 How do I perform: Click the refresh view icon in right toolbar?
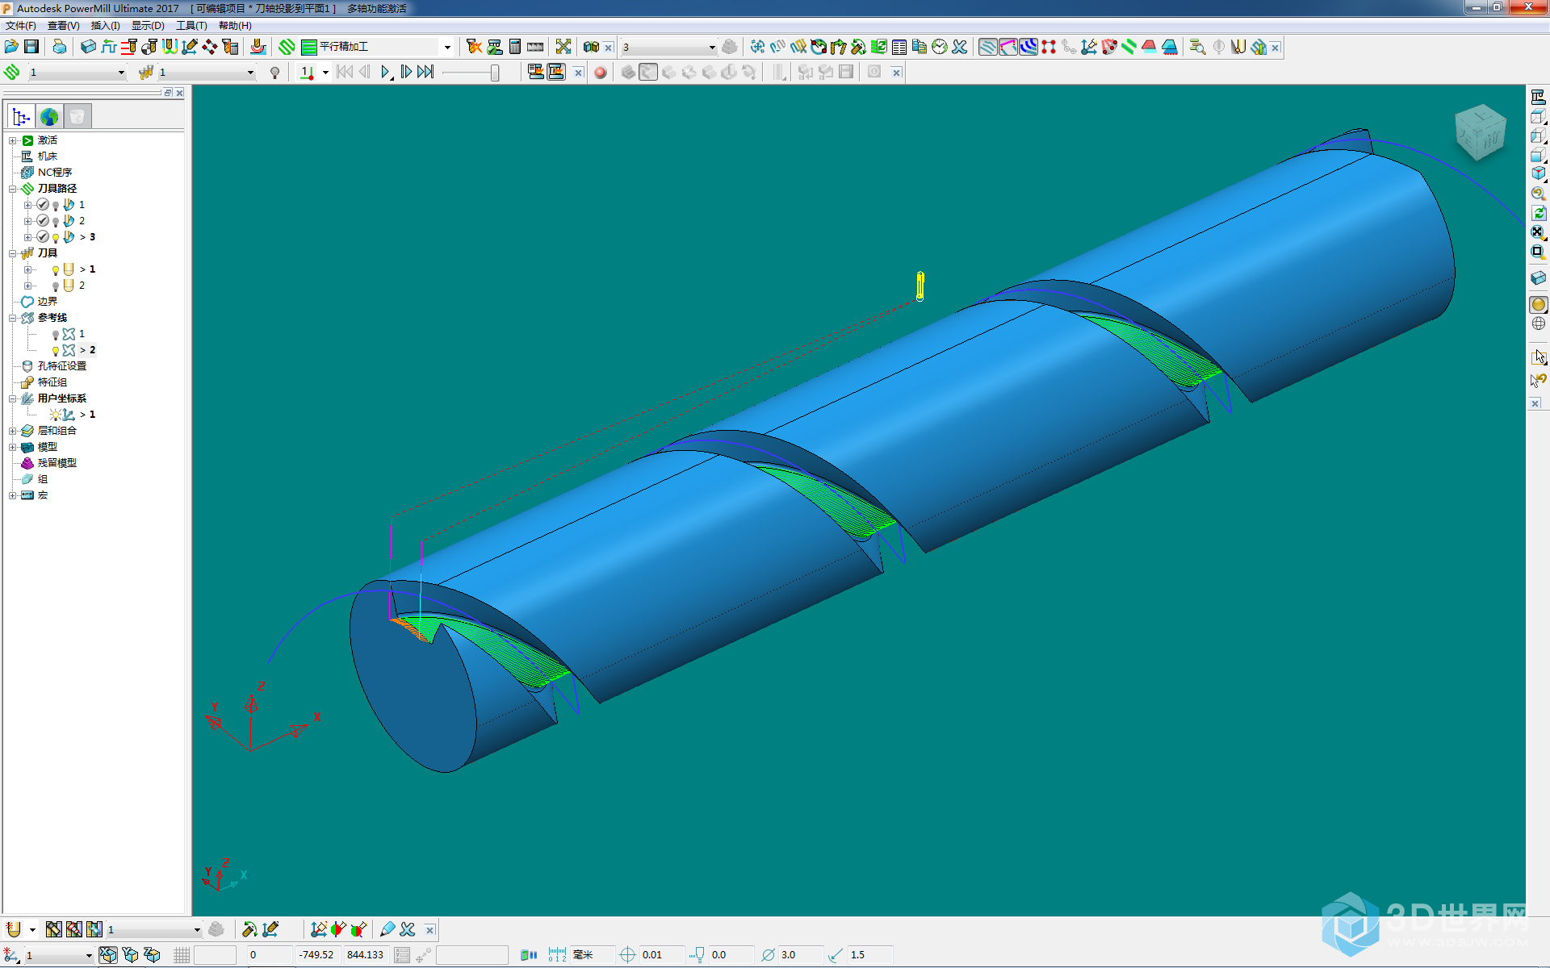(1539, 213)
